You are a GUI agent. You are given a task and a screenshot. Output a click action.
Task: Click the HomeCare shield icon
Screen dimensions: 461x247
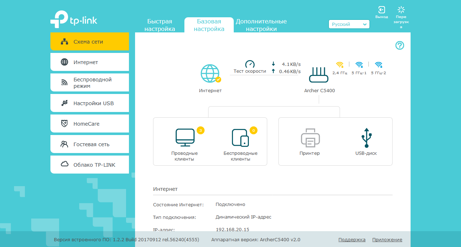64,123
